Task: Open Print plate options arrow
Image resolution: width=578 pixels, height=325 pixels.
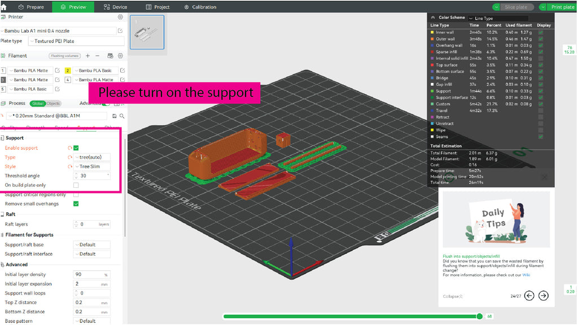Action: pyautogui.click(x=542, y=7)
